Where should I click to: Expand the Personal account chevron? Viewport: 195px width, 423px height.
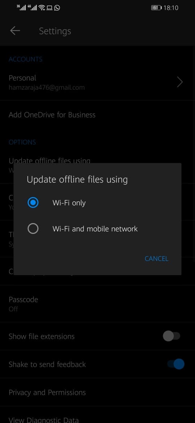pyautogui.click(x=180, y=82)
